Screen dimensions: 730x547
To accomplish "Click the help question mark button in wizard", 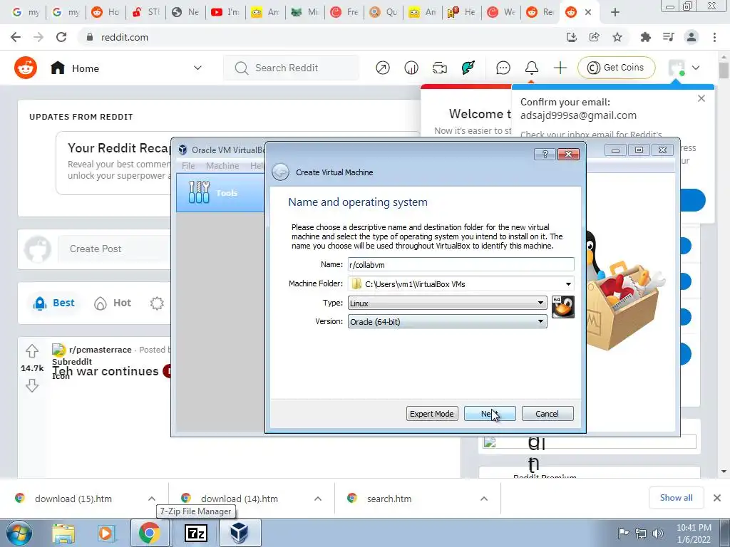I will 545,154.
